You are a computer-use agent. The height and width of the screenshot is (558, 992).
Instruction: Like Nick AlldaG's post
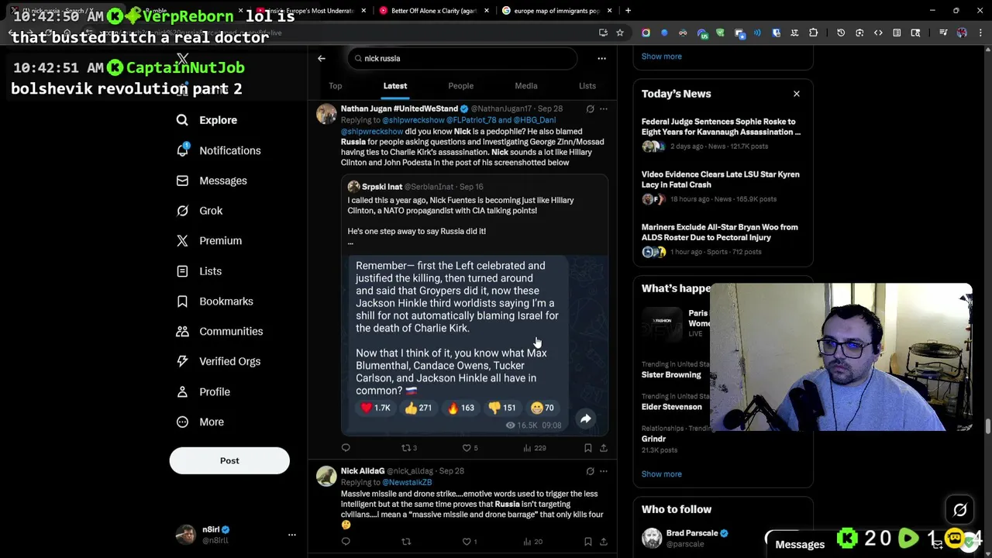470,541
